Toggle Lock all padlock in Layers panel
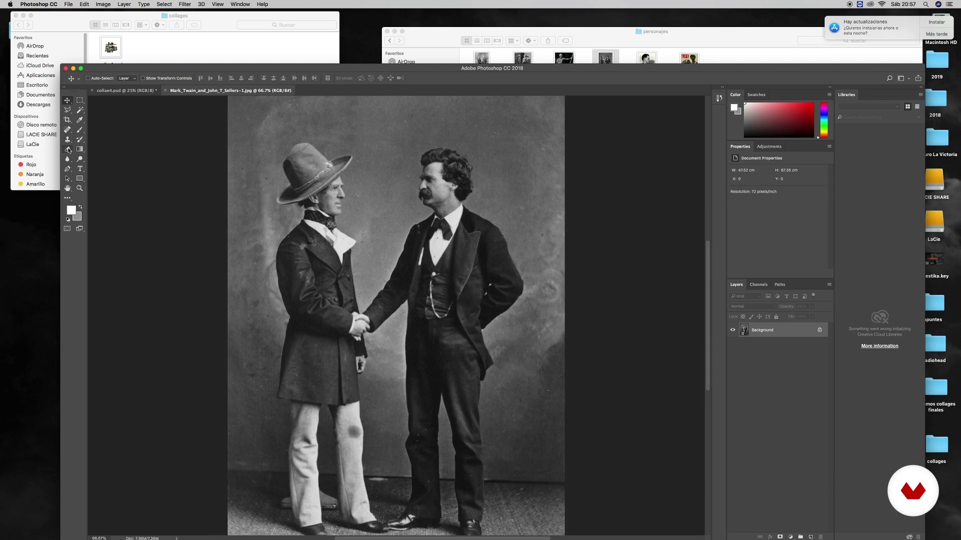This screenshot has width=961, height=540. 776,316
